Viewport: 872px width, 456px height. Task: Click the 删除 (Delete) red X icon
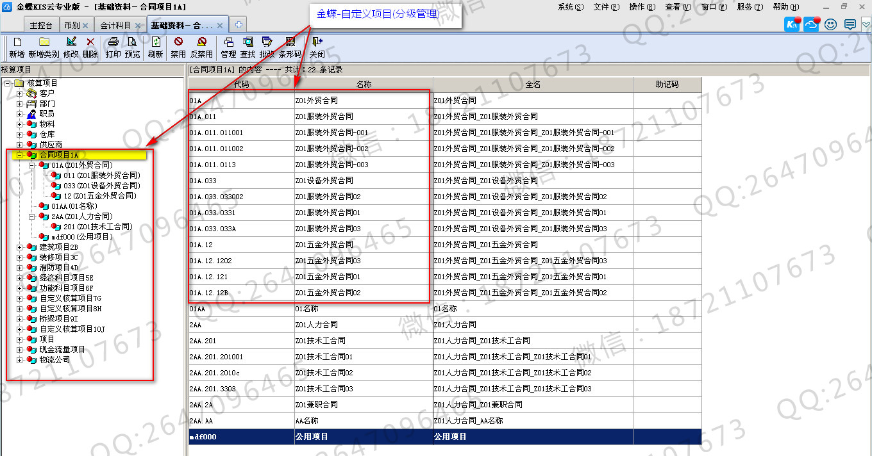[90, 42]
